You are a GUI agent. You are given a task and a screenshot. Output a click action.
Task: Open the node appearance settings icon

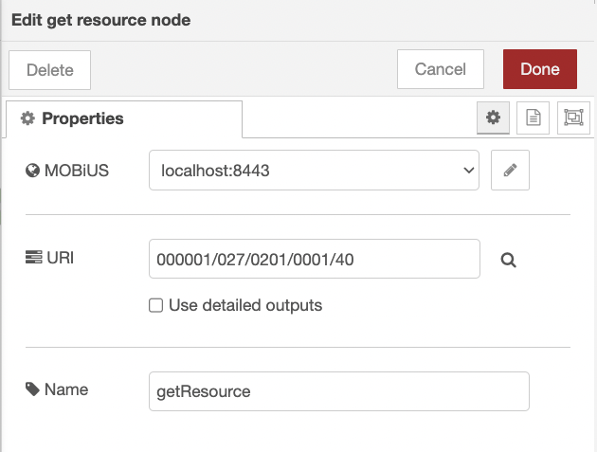pyautogui.click(x=572, y=118)
